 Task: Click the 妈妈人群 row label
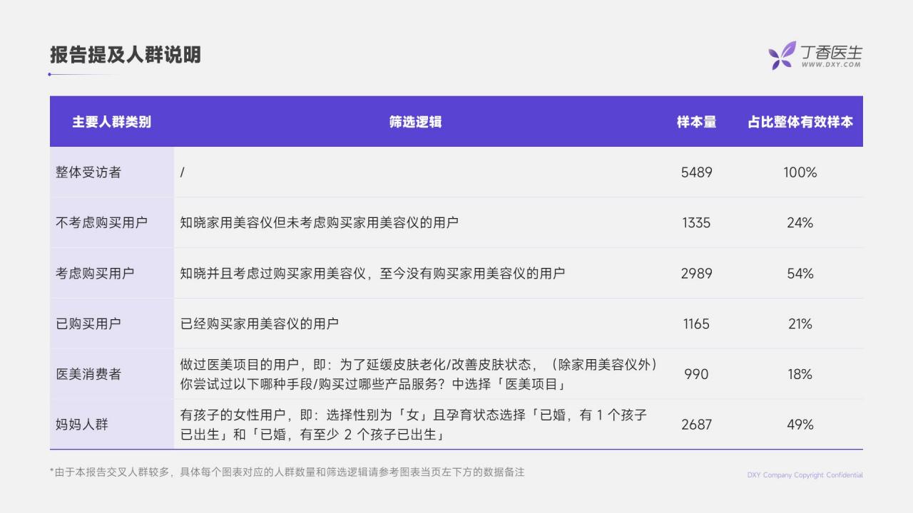[82, 425]
